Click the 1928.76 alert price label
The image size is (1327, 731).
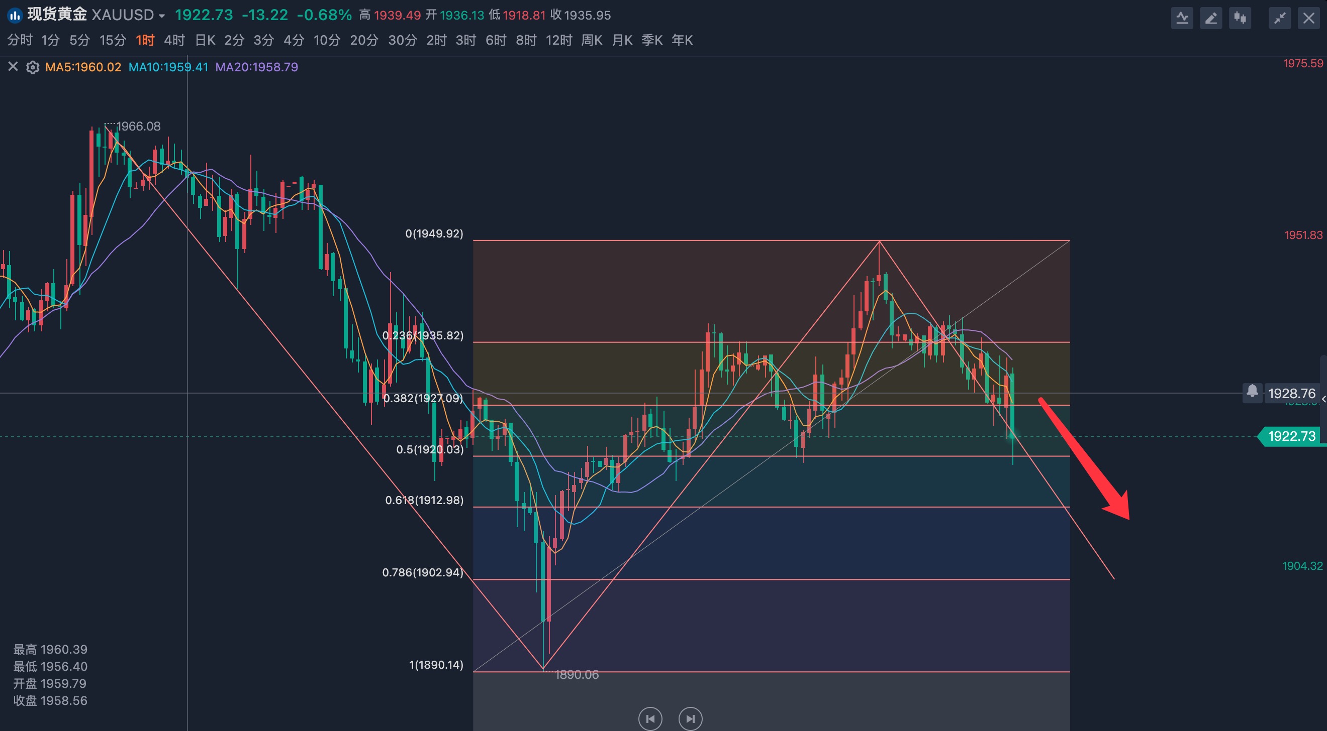tap(1291, 394)
